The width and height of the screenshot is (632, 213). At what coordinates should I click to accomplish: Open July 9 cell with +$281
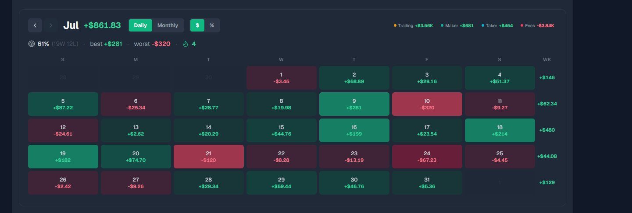point(354,104)
